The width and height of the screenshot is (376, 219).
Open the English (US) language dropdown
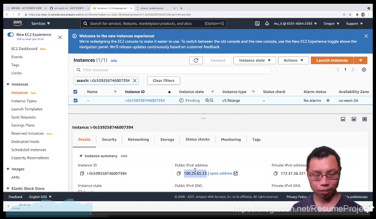40,197
